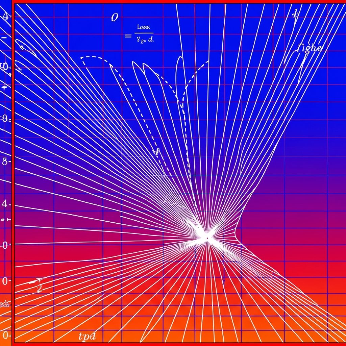The width and height of the screenshot is (346, 346).
Task: Click the red vertical axis line on the left
Action: tap(12, 173)
